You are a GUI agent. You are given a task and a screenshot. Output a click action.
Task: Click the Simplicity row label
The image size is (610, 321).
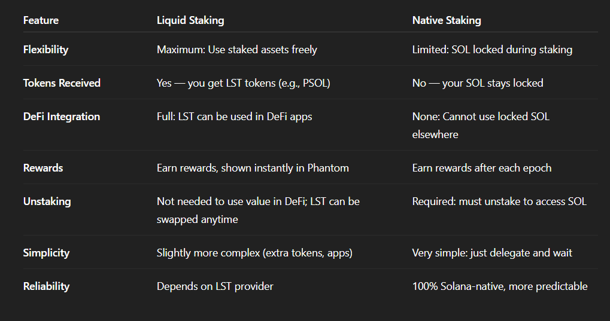click(x=46, y=253)
